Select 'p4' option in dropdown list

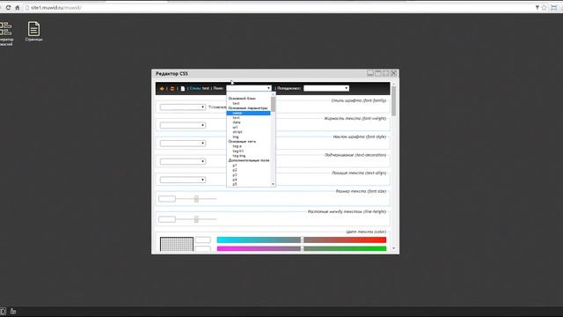pos(248,180)
